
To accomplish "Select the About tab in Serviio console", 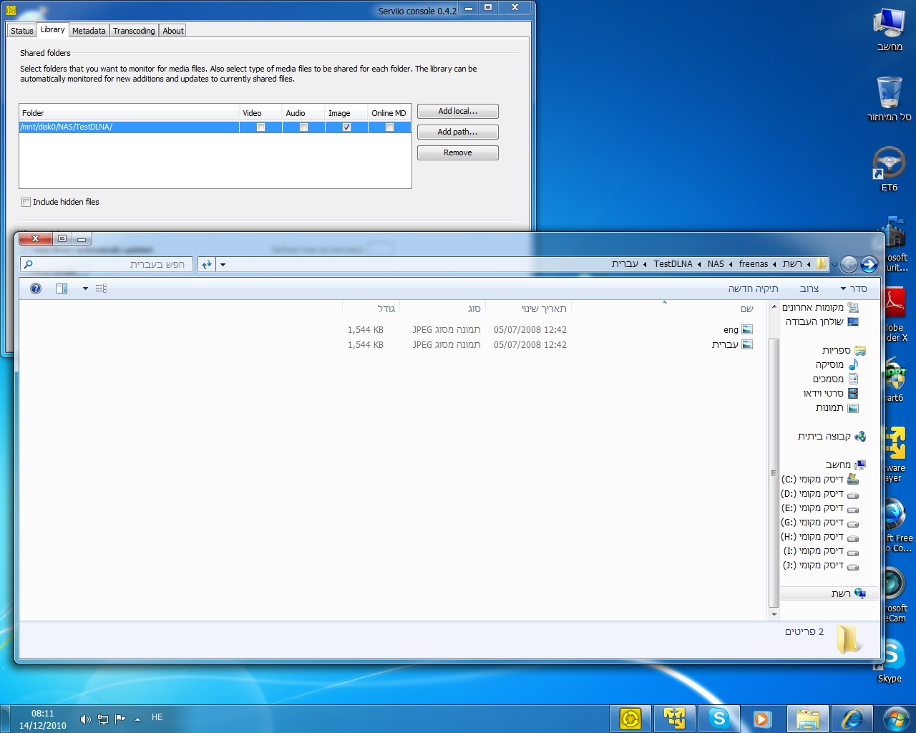I will coord(173,31).
